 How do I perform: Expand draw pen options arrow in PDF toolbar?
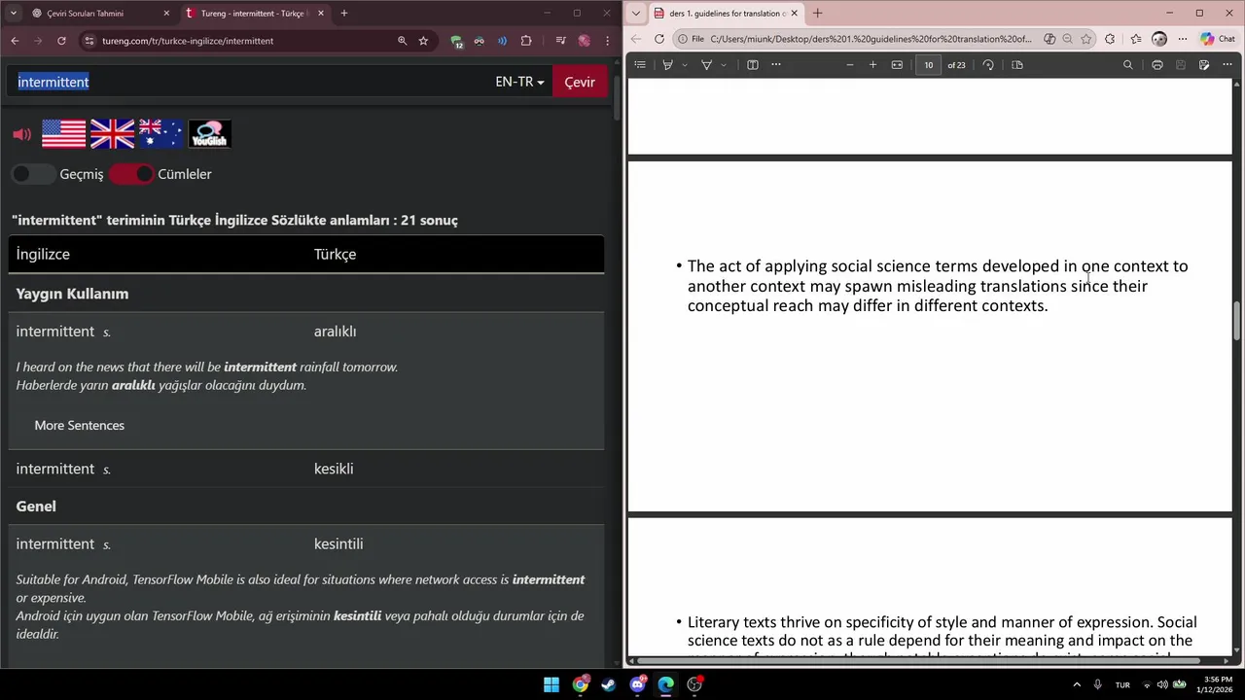click(x=724, y=65)
